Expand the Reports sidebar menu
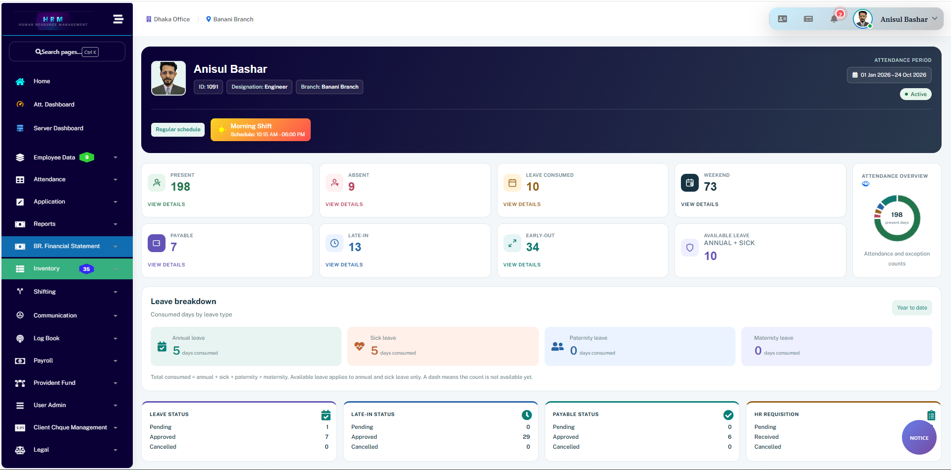951x470 pixels. [x=67, y=224]
